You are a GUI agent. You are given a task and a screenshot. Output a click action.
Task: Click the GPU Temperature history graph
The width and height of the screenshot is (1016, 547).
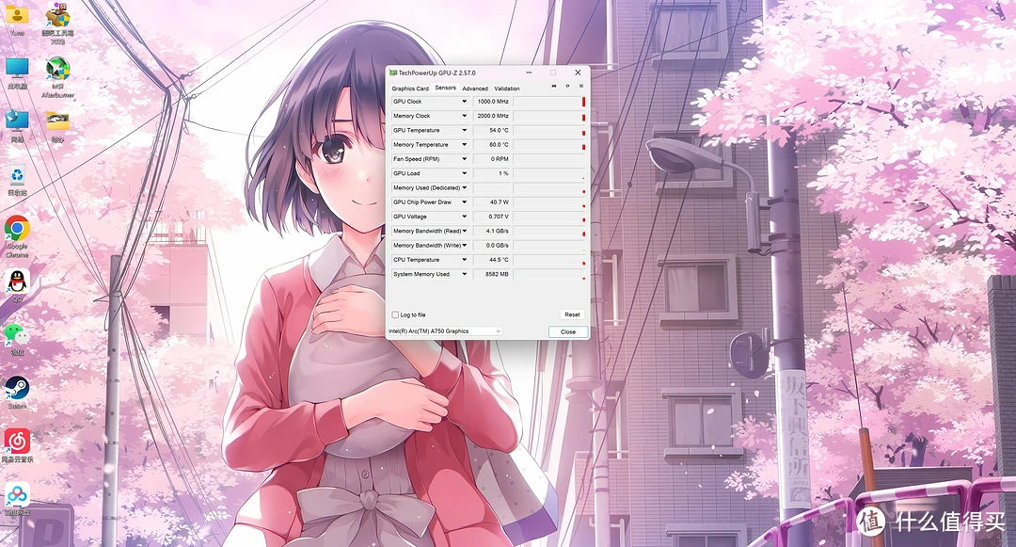(549, 130)
